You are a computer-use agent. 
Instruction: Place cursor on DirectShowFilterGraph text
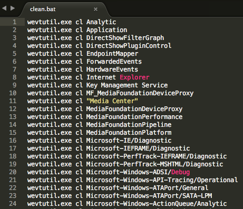click(x=125, y=38)
